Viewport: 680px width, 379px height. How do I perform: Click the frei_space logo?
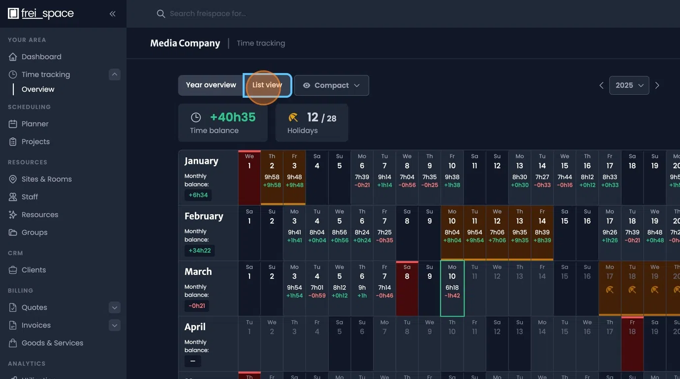click(41, 14)
